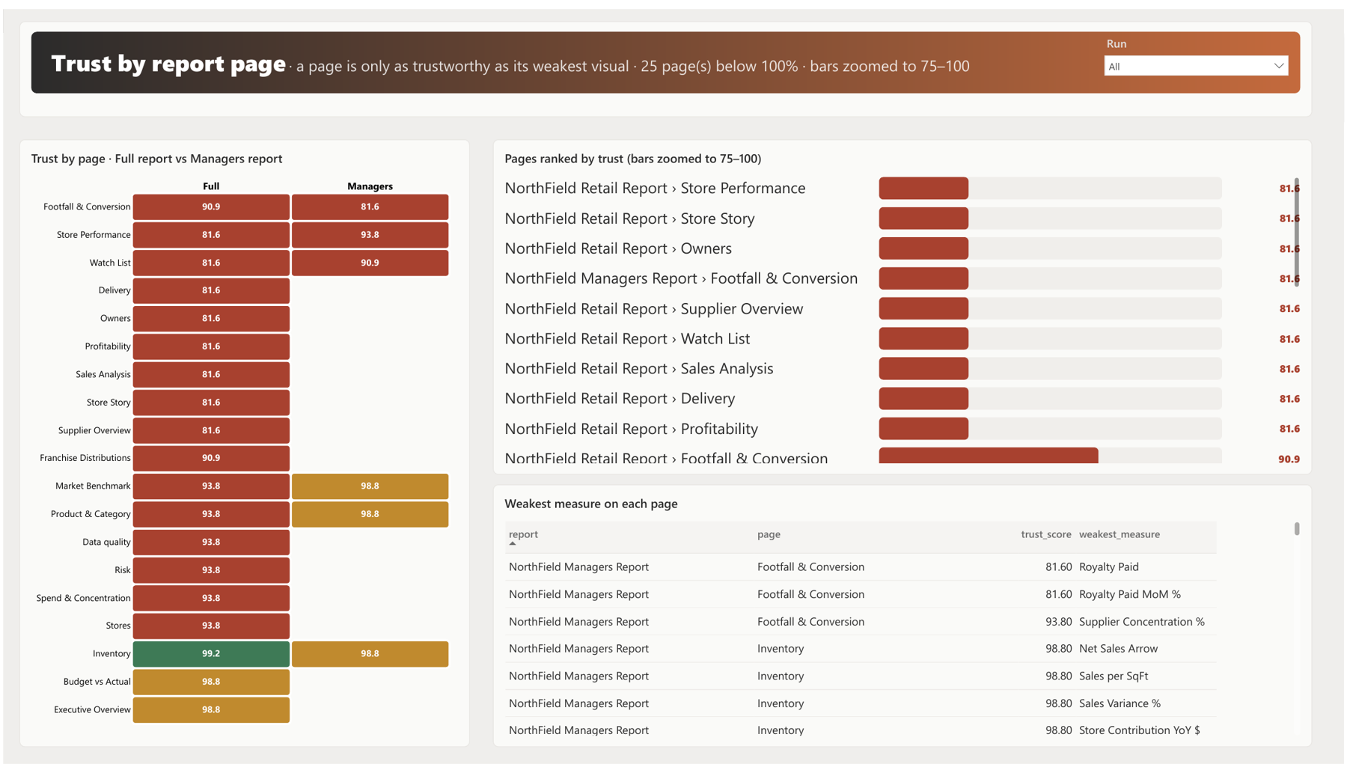1347x773 pixels.
Task: Click the green Inventory Full cell 99.2
Action: pos(211,654)
